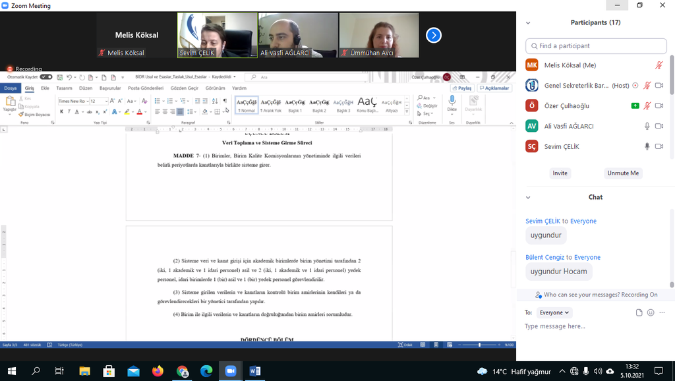The height and width of the screenshot is (381, 675).
Task: Click the Bold formatting icon
Action: [61, 111]
